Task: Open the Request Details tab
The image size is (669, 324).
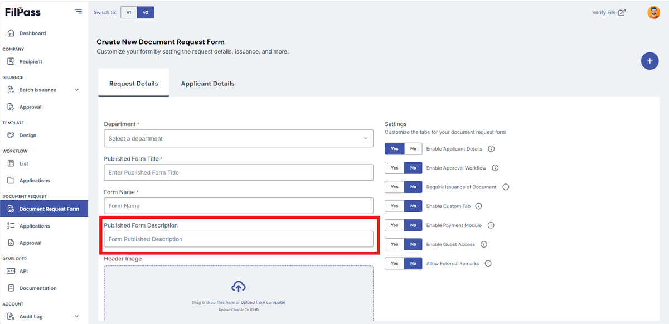Action: (134, 83)
